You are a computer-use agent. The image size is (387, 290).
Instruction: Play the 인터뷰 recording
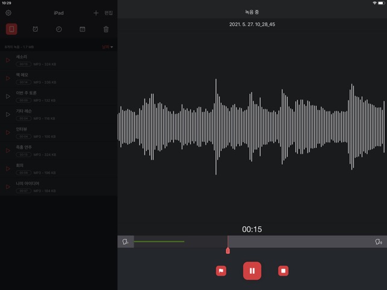(8, 132)
